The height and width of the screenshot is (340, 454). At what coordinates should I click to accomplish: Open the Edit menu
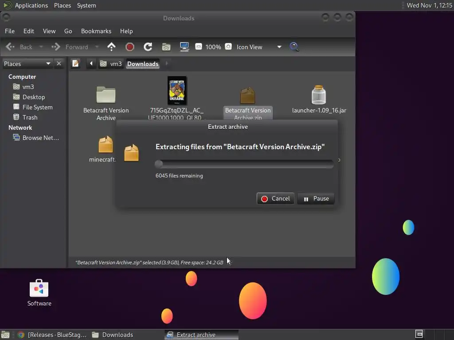coord(29,31)
